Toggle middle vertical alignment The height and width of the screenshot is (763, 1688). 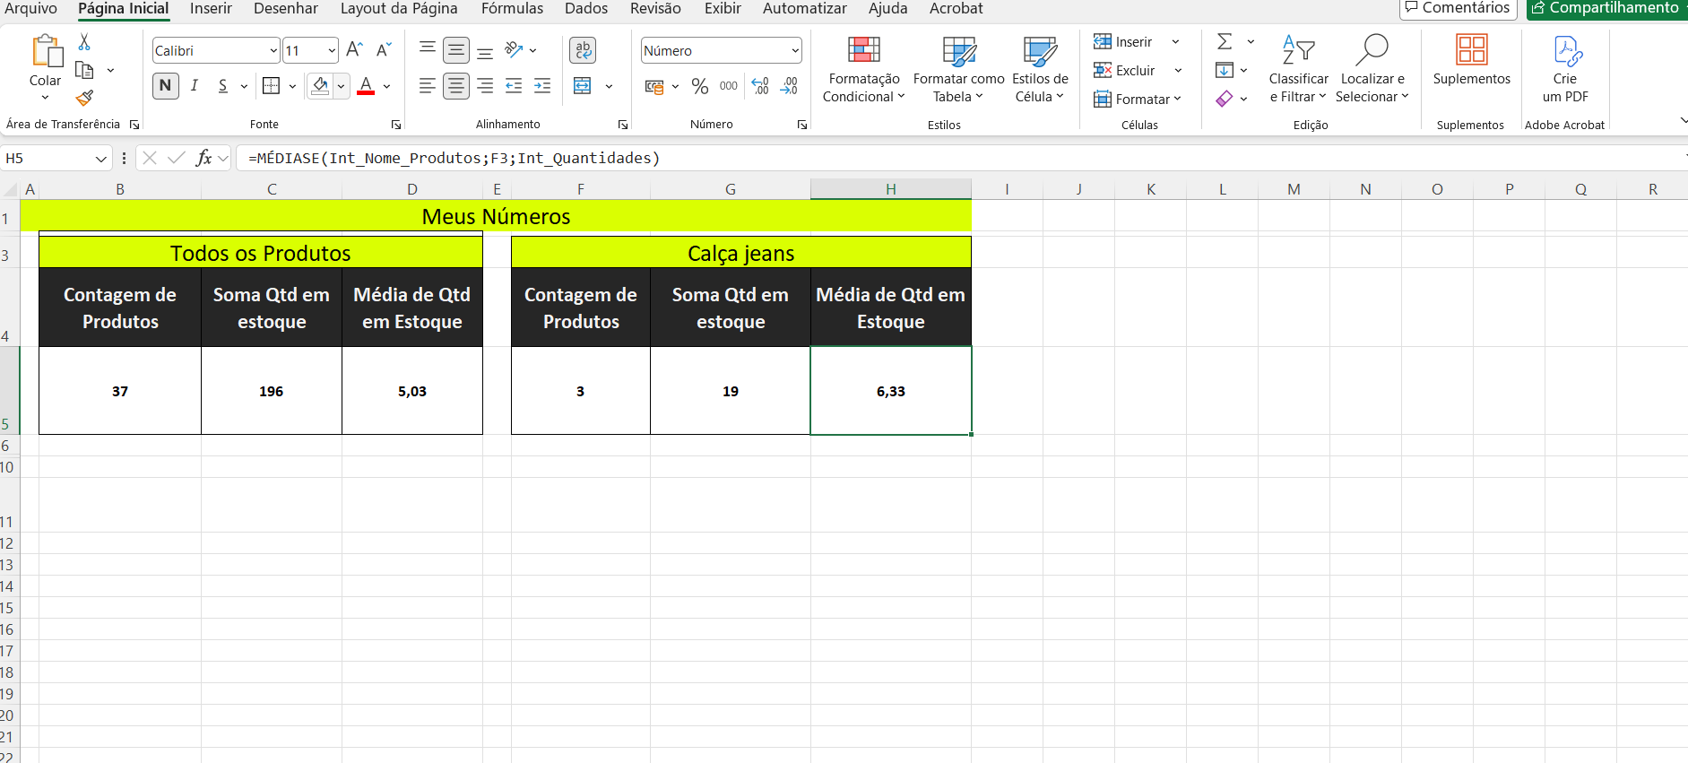click(456, 50)
